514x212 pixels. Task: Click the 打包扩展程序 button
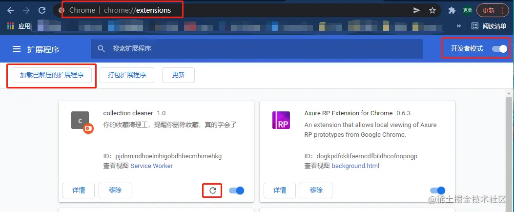pos(127,75)
